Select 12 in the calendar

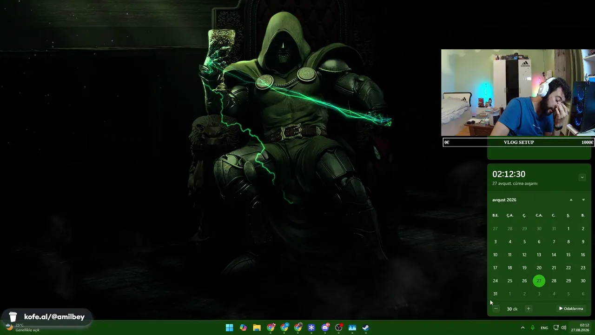pyautogui.click(x=524, y=255)
